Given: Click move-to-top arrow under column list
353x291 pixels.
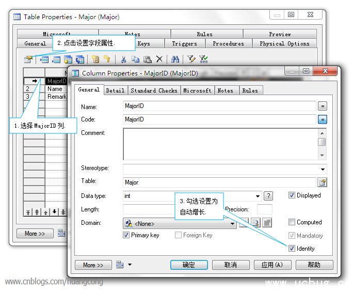Looking at the screenshot, I should tap(28, 212).
